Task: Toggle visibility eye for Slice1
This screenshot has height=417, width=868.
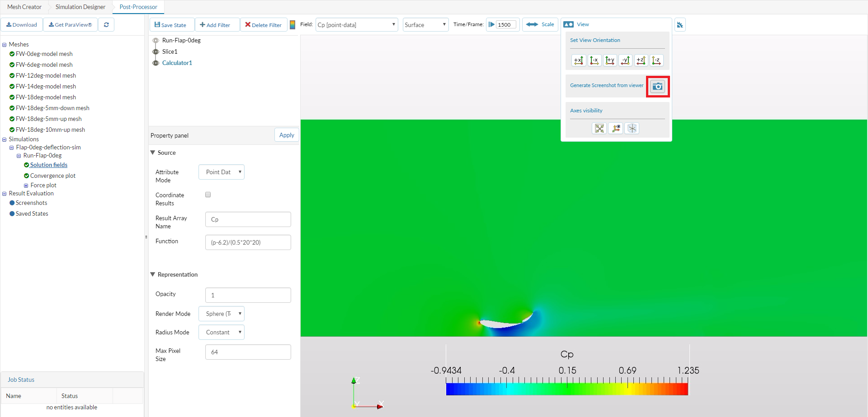Action: click(x=156, y=51)
